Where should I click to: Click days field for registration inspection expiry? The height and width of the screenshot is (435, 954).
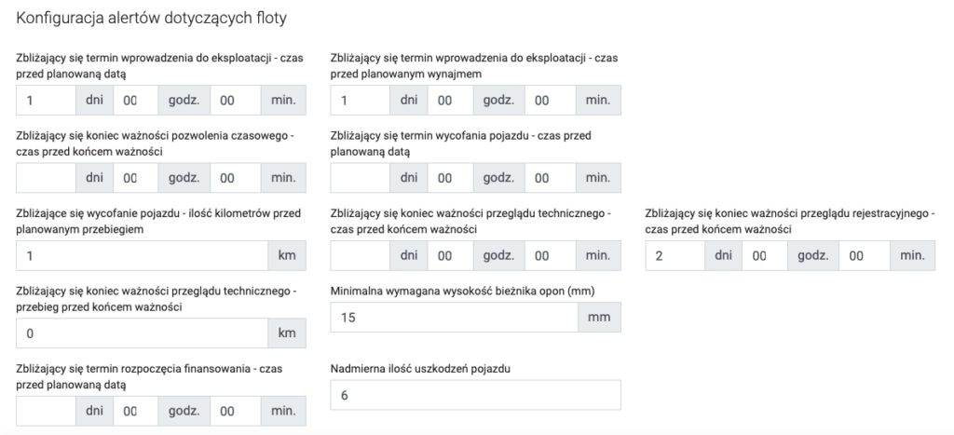tap(675, 255)
